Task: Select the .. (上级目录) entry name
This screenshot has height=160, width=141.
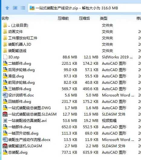Action: click(x=18, y=25)
